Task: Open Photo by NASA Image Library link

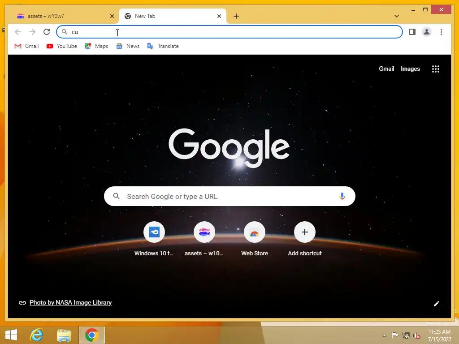Action: point(70,302)
